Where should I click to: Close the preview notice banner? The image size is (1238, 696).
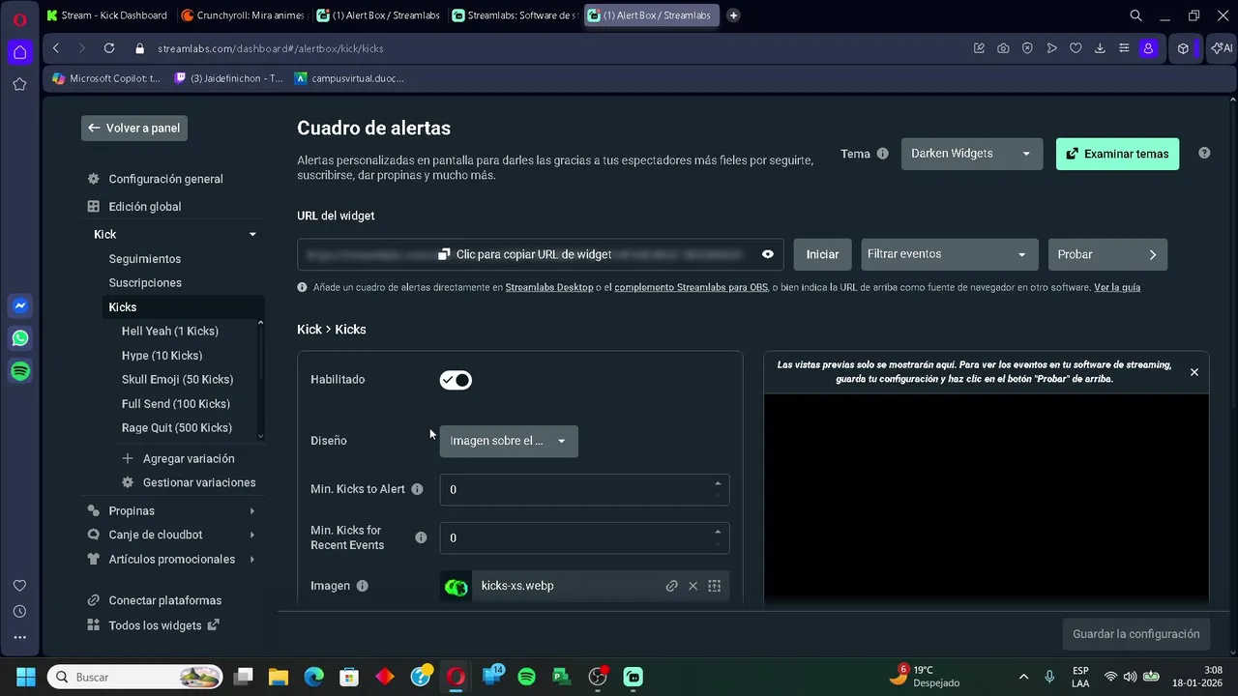point(1194,372)
